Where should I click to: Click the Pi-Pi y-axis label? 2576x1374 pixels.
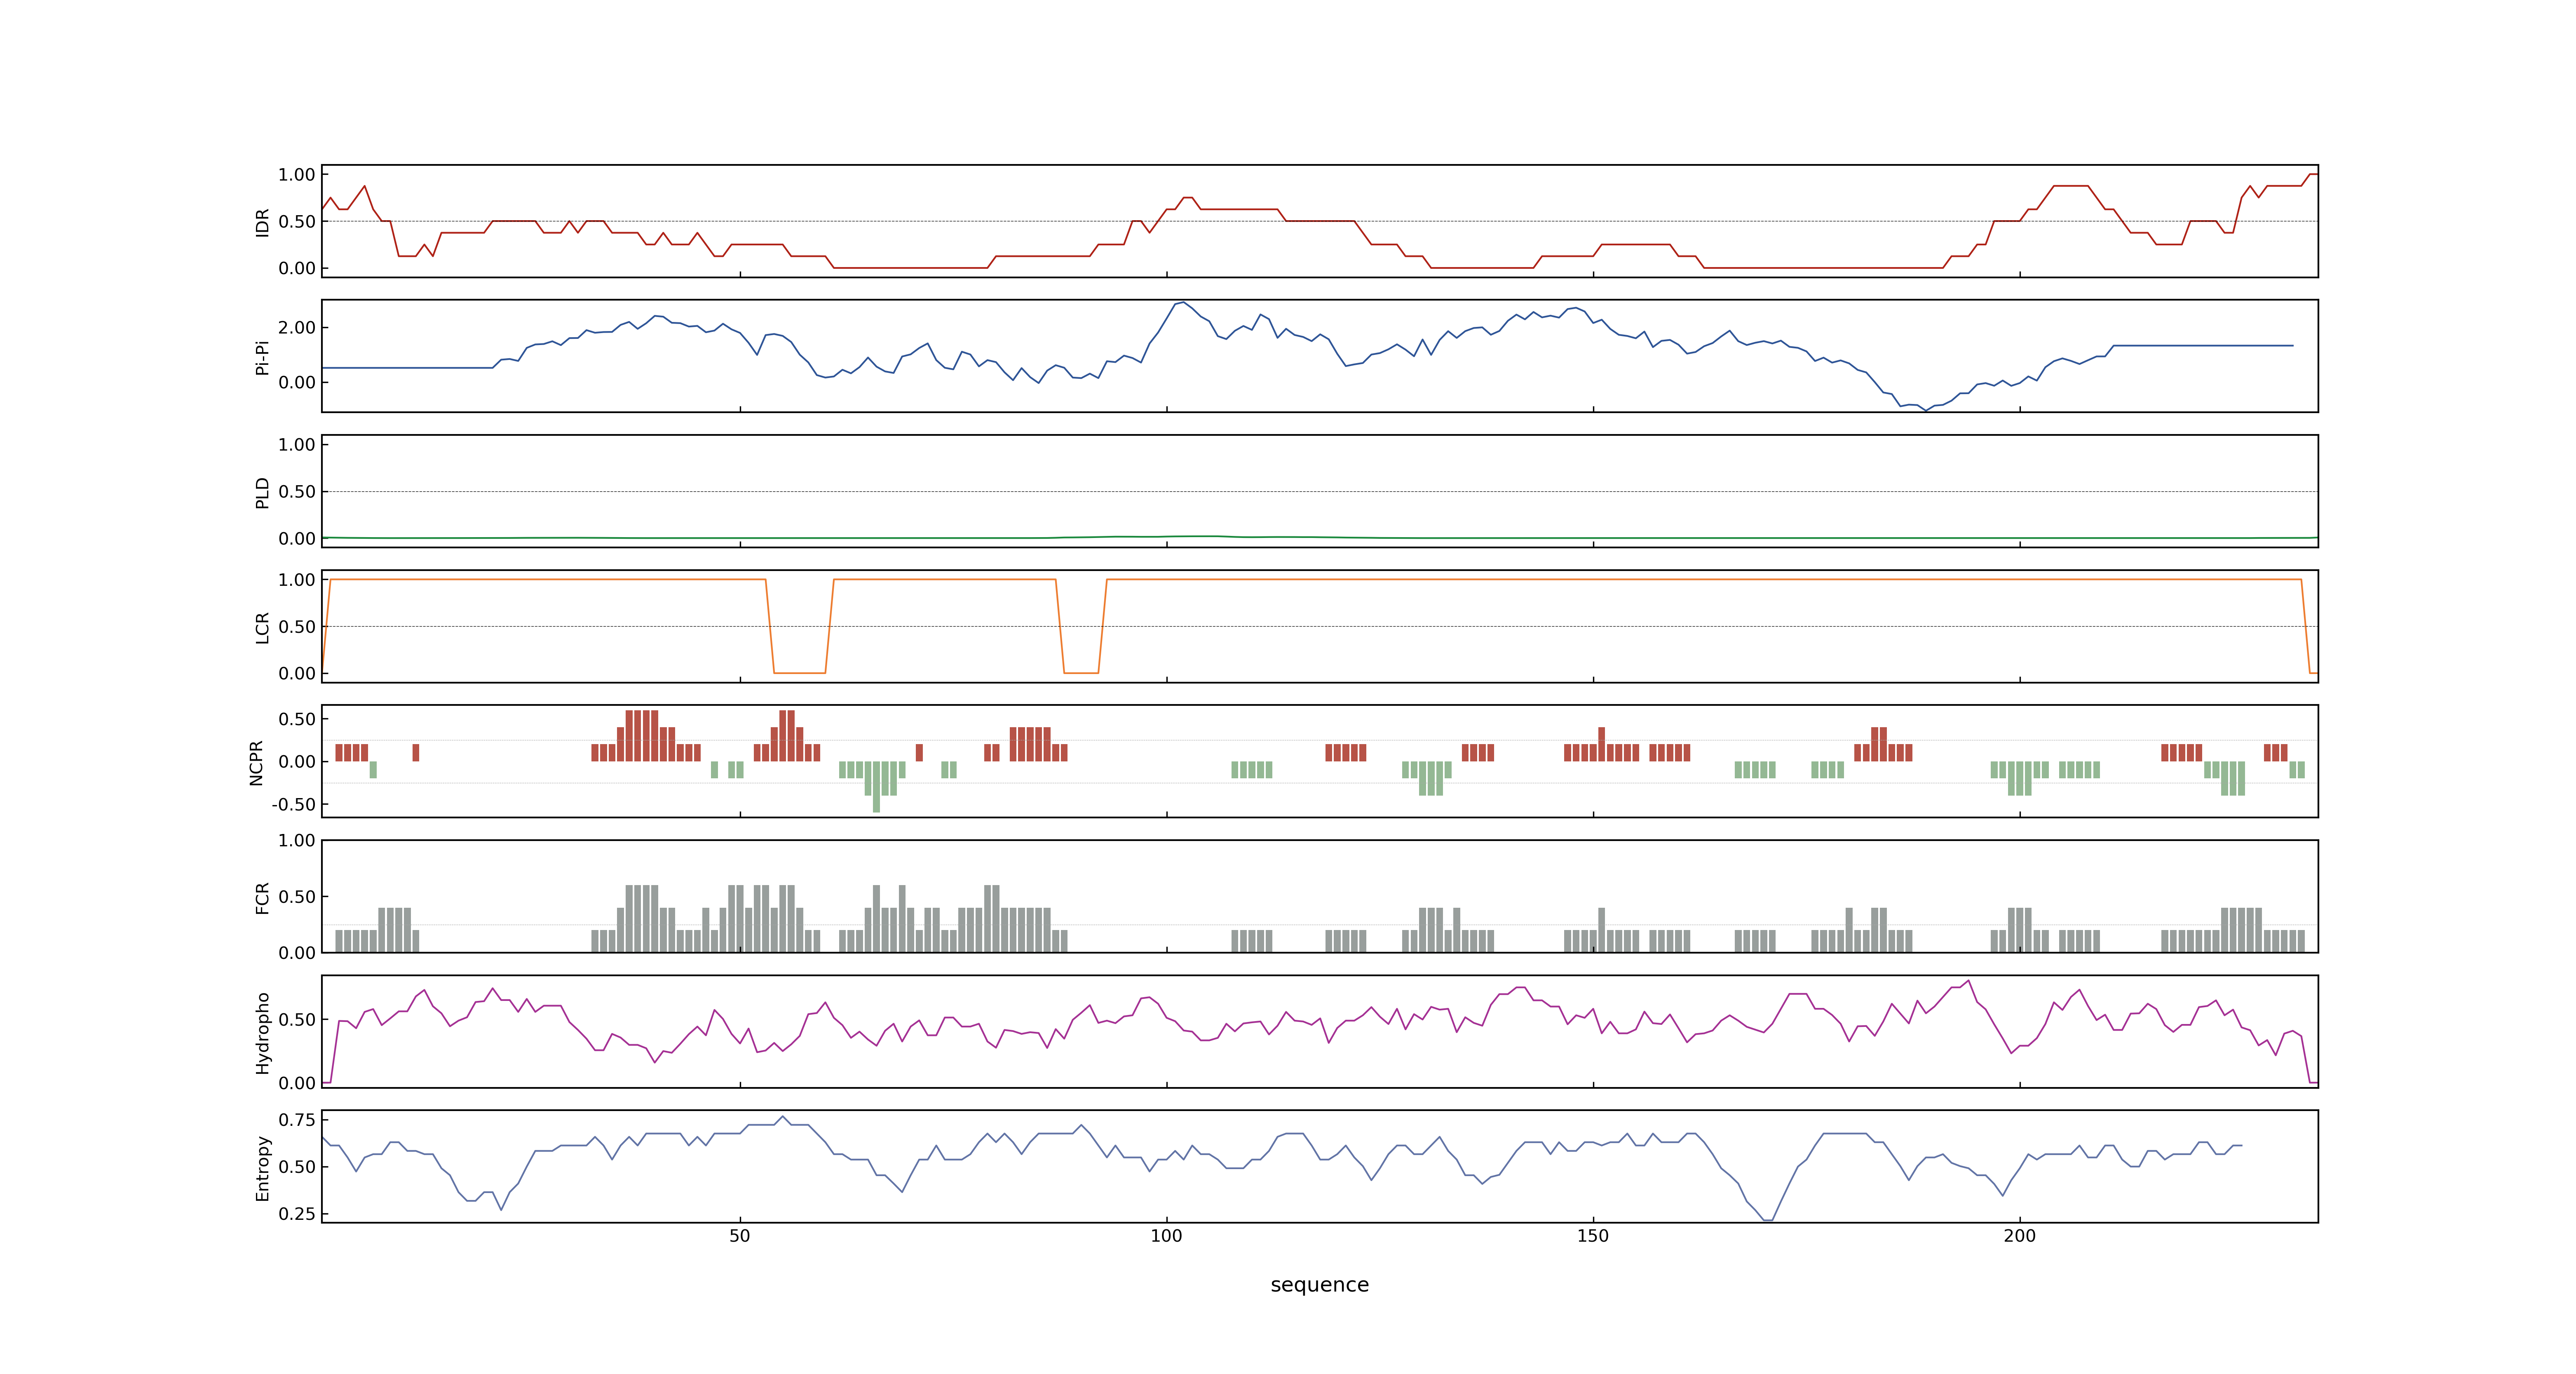[x=262, y=357]
